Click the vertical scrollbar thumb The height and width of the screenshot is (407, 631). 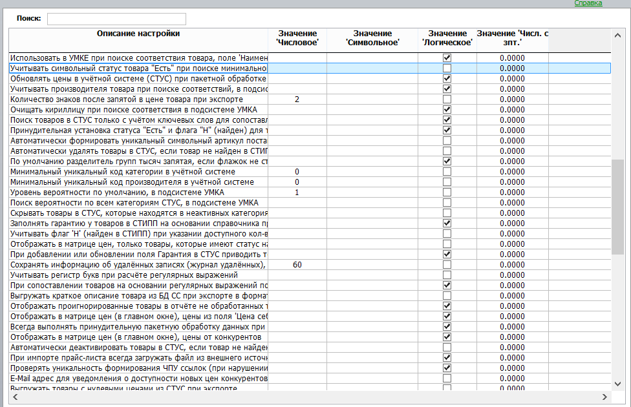pos(617,207)
